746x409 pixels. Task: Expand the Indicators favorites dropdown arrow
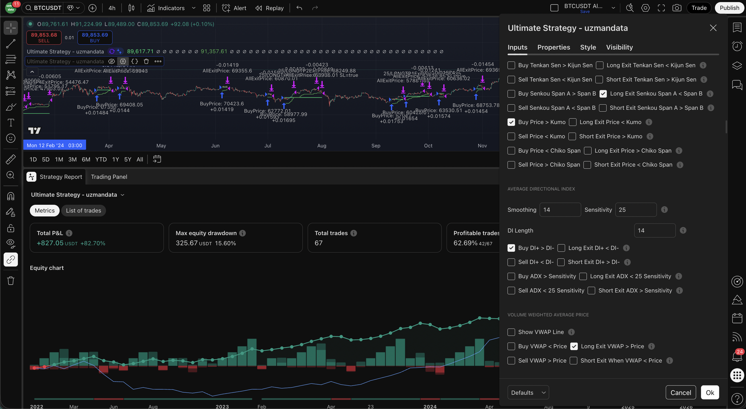(x=194, y=8)
